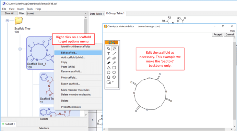The width and height of the screenshot is (237, 131).
Task: Select the n-membered ring tool
Action: [x=109, y=82]
